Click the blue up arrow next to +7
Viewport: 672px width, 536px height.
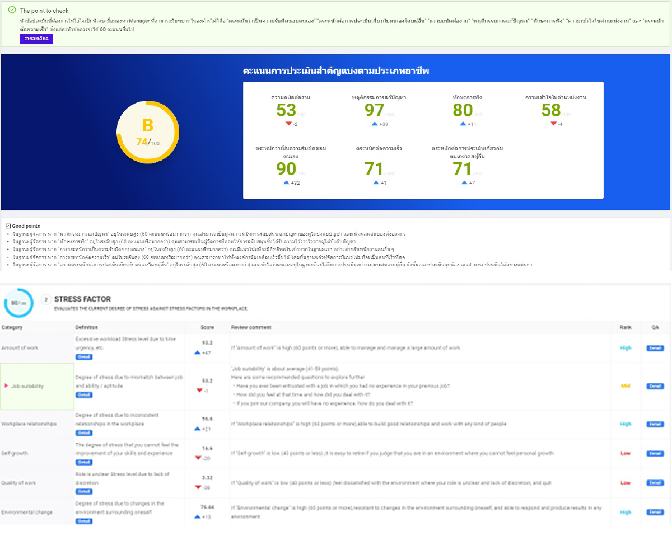coord(465,182)
